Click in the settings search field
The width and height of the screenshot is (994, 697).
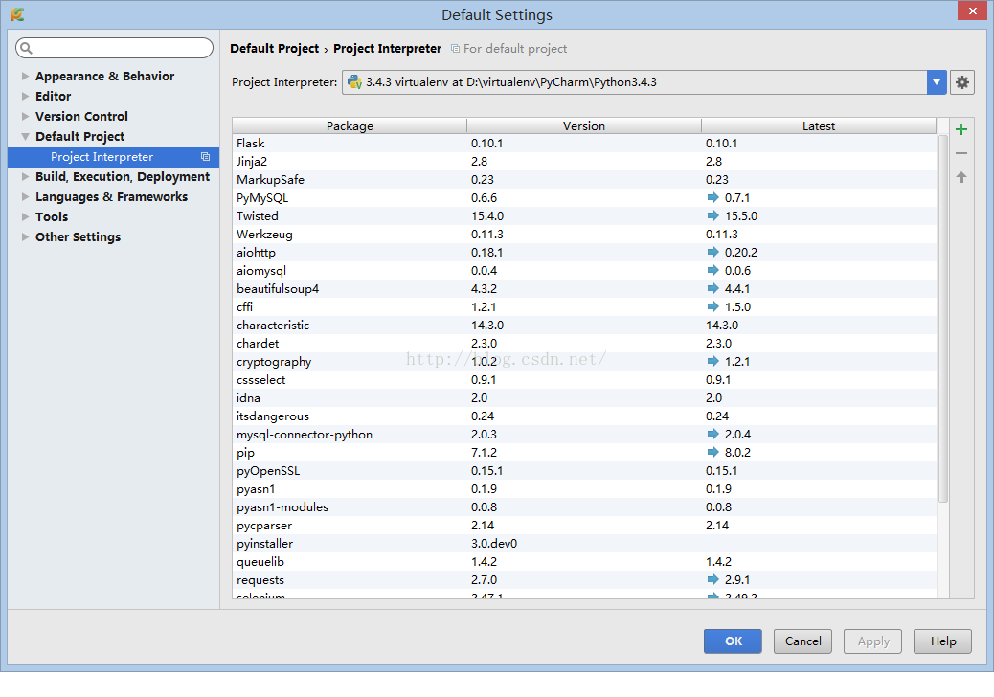point(114,48)
